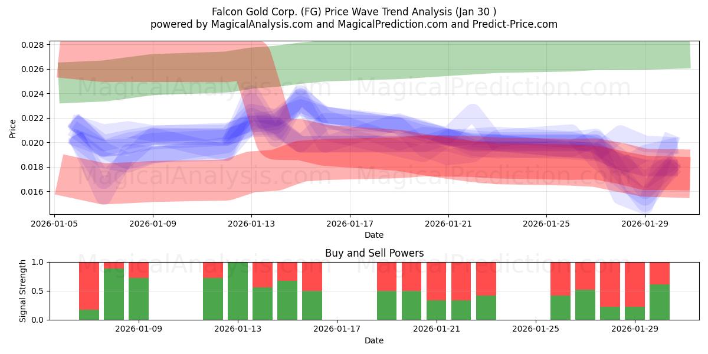
Task: Click the 'Buy and Sell Powers' subplot title
Action: (x=374, y=253)
